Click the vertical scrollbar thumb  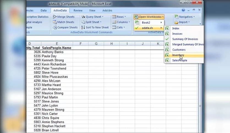click(200, 106)
